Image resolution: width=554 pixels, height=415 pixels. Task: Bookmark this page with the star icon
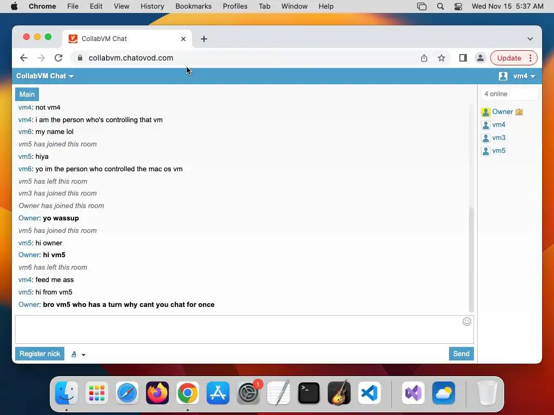pyautogui.click(x=441, y=58)
